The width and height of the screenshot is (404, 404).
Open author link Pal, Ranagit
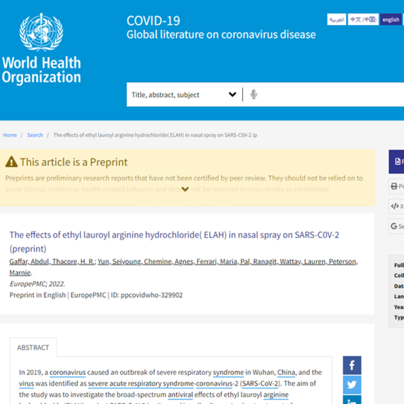point(259,262)
